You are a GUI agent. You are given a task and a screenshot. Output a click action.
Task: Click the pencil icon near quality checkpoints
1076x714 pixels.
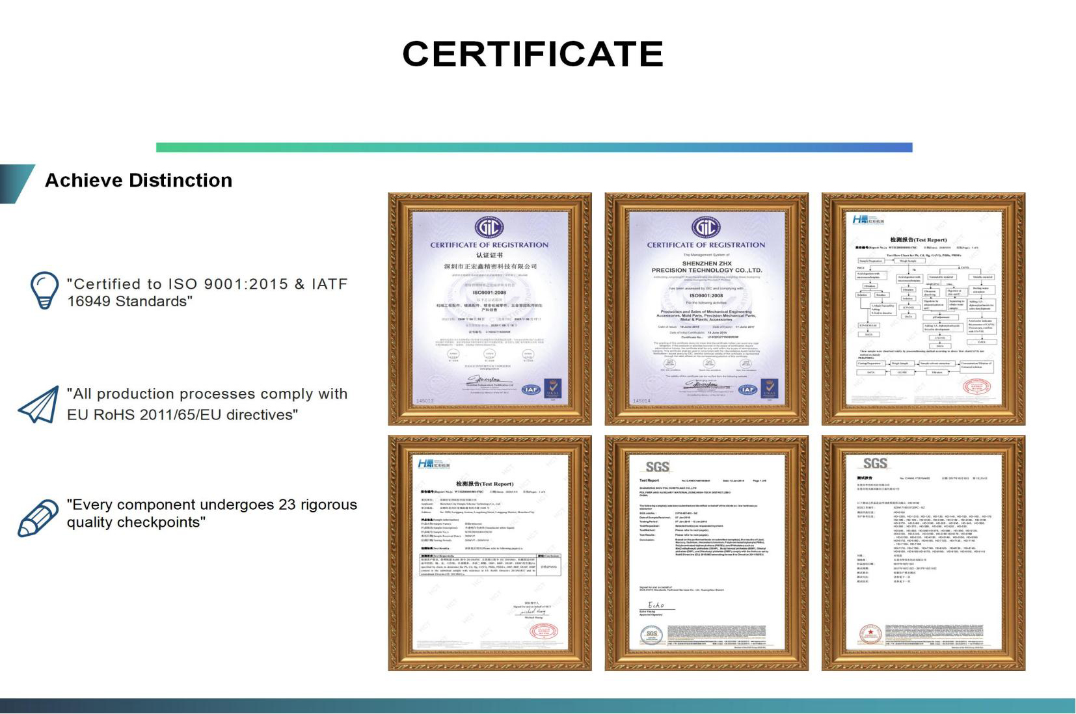tap(38, 518)
